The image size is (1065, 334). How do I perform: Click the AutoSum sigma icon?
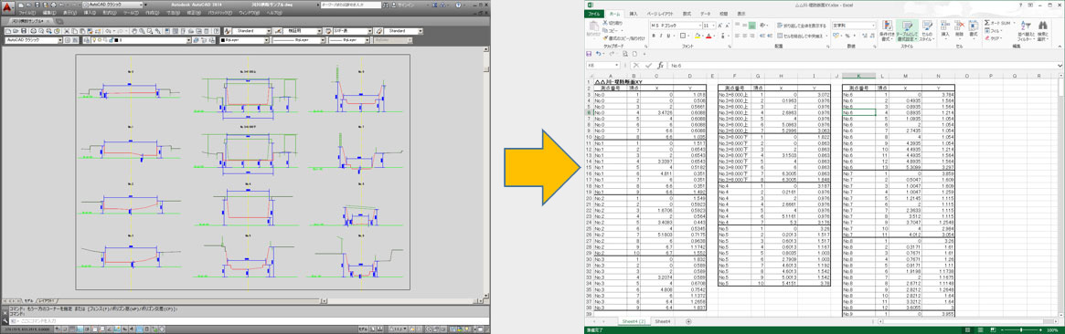tap(987, 22)
